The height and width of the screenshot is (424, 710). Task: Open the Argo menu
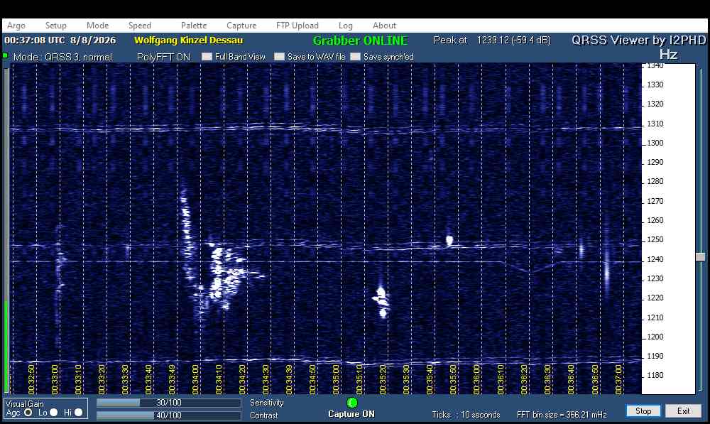coord(16,26)
